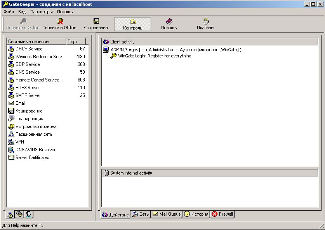
Task: Open the DNS/WINS Resolver icon
Action: 11,150
